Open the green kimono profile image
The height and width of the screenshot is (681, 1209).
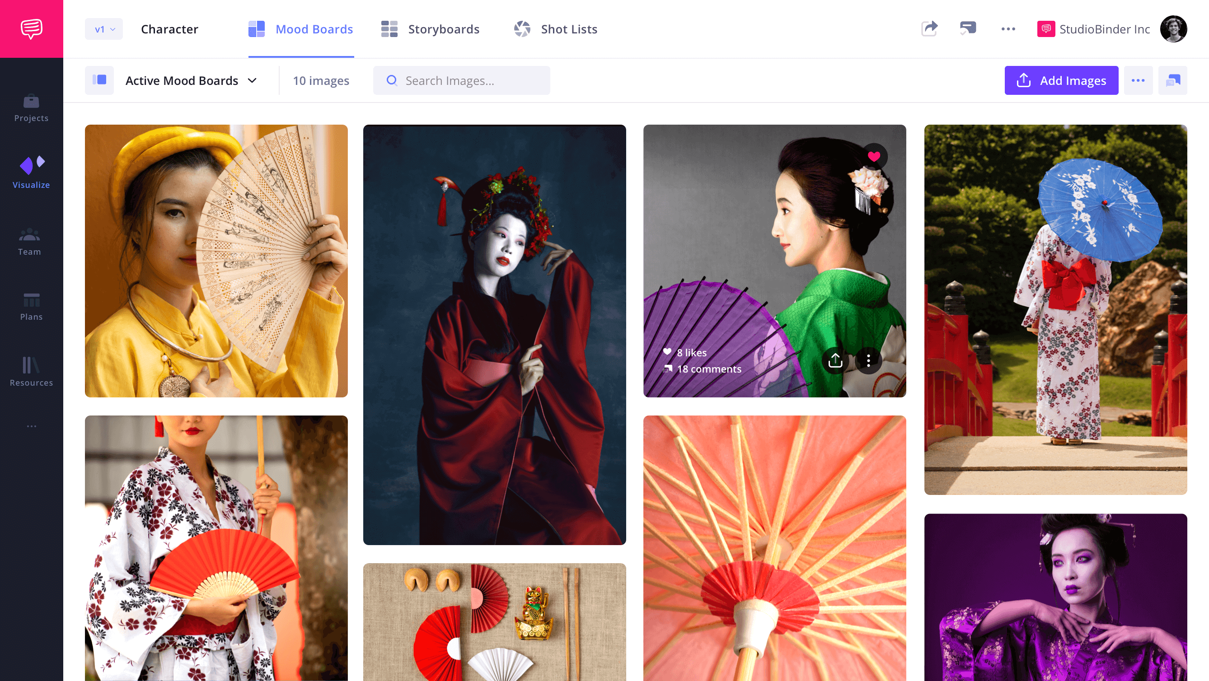(774, 261)
